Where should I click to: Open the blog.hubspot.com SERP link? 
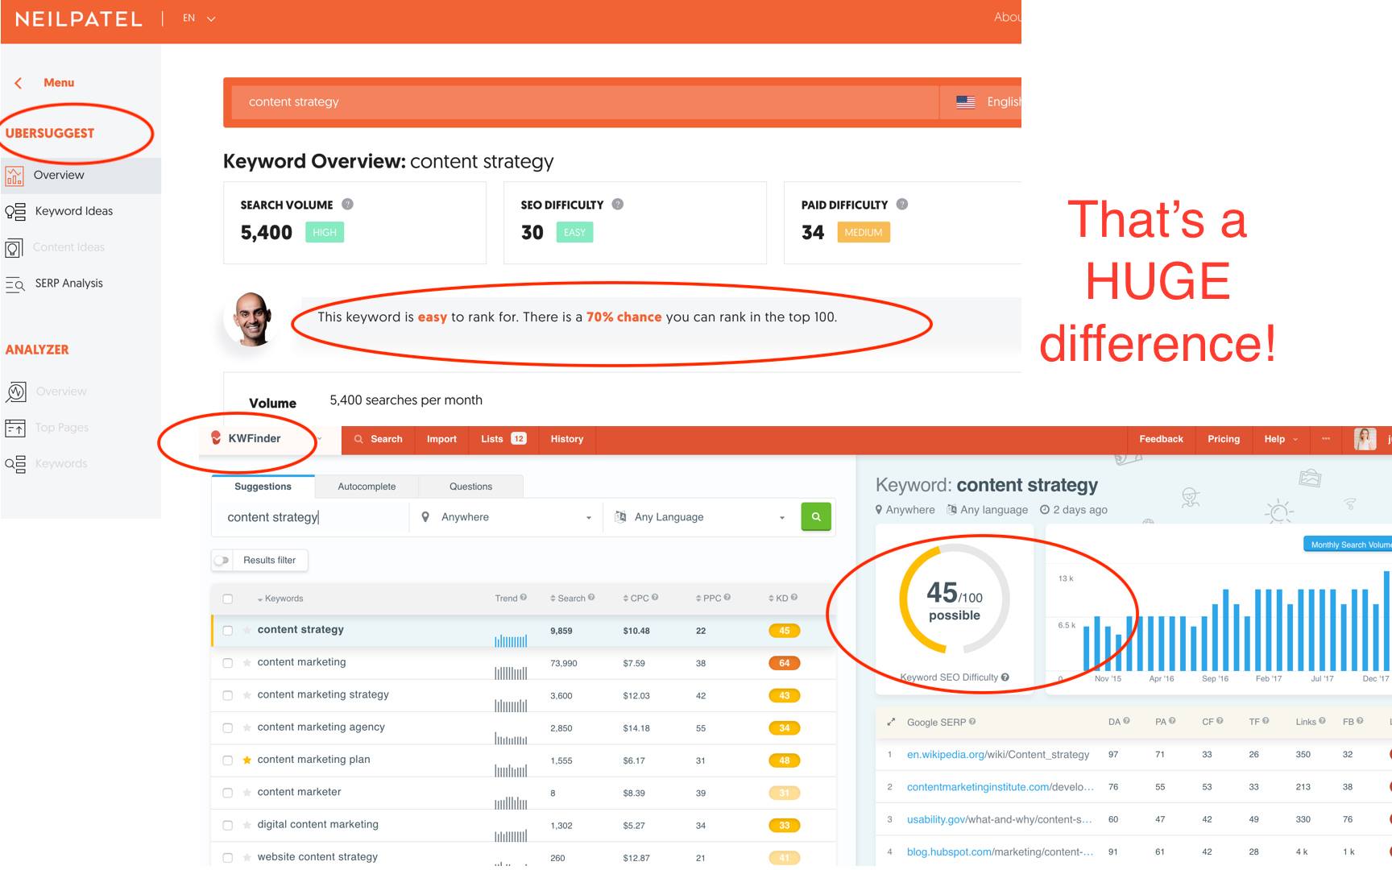click(1000, 851)
